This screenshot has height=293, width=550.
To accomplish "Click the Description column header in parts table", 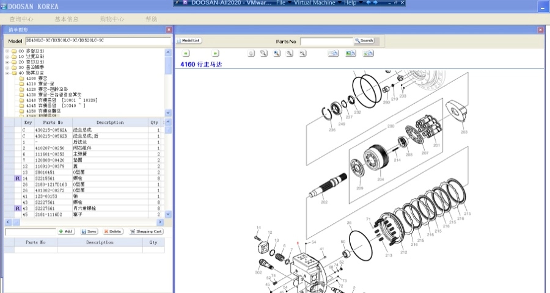I will [110, 122].
